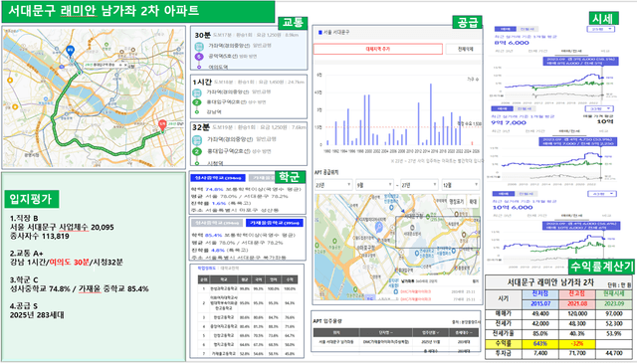The height and width of the screenshot is (364, 637).
Task: Select the 30분 여의도 route card
Action: [249, 49]
